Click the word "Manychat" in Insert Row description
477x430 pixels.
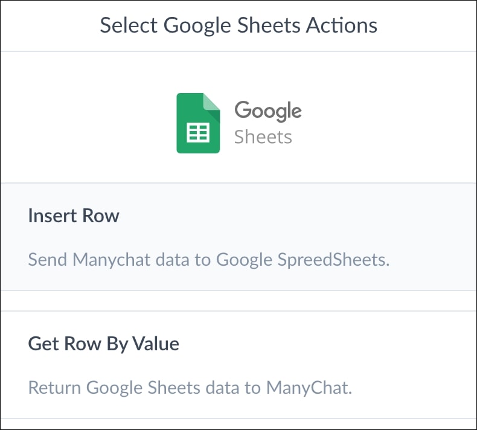pos(106,260)
